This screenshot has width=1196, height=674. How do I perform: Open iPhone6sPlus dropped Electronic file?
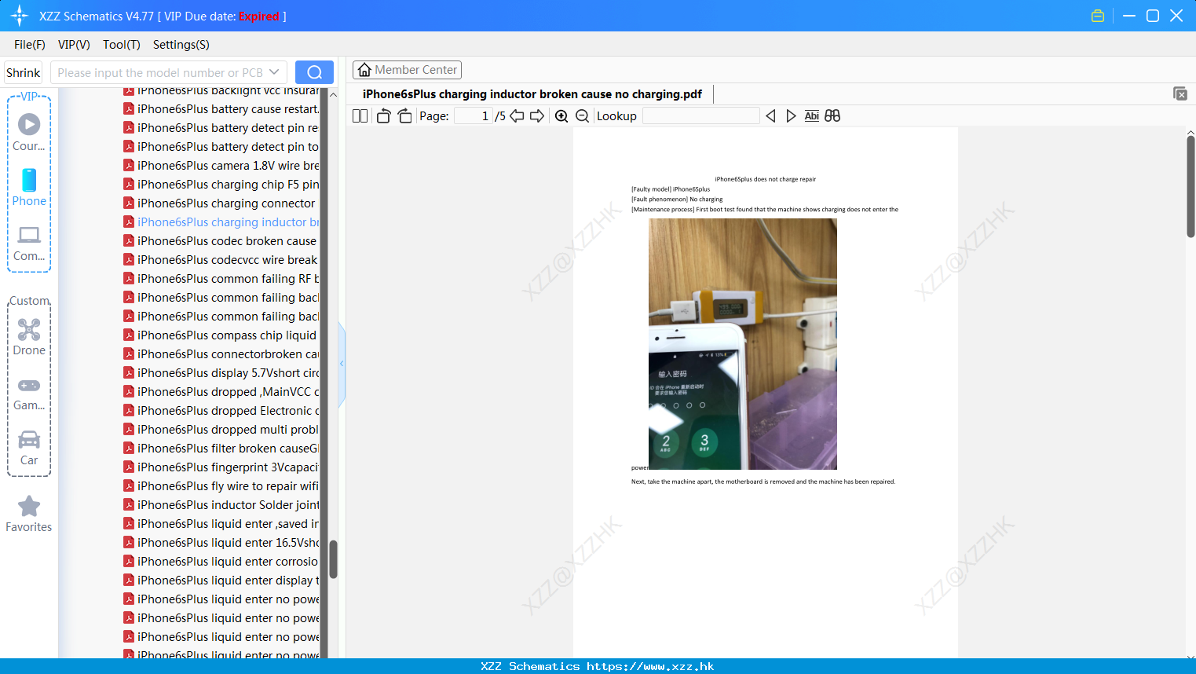point(221,411)
